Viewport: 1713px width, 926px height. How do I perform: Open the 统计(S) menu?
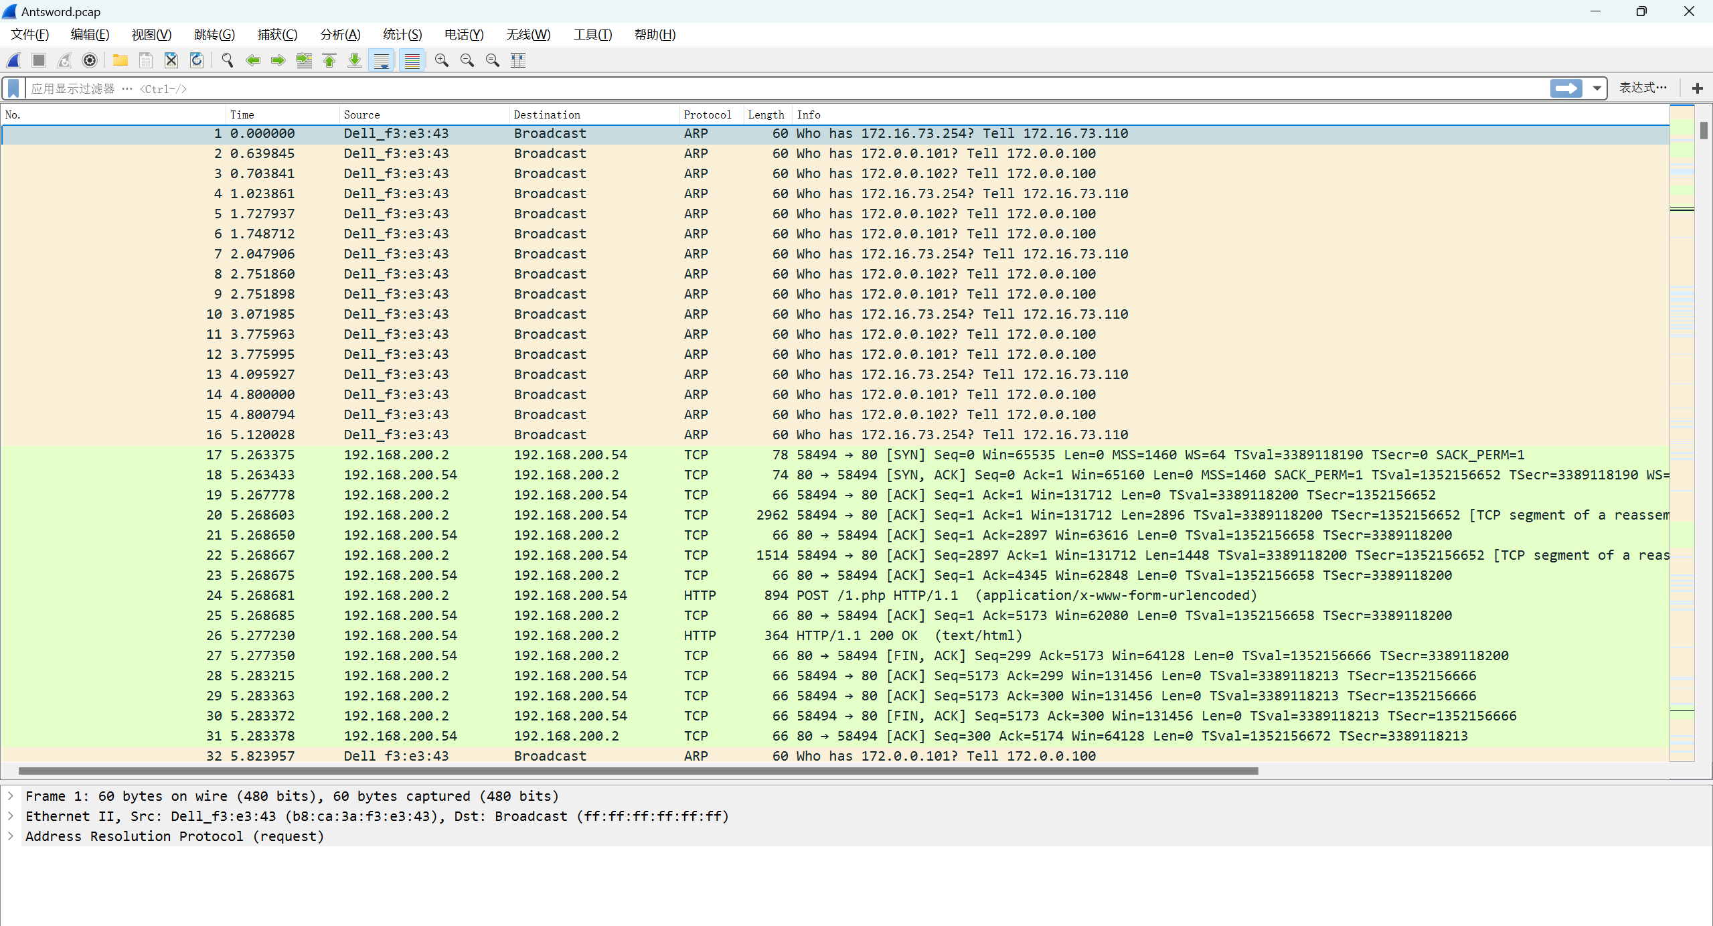coord(402,35)
